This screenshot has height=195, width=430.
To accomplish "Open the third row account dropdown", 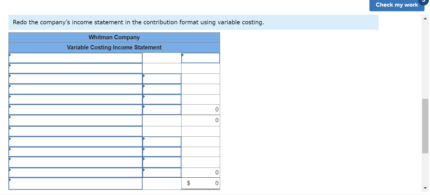I will pyautogui.click(x=75, y=78).
